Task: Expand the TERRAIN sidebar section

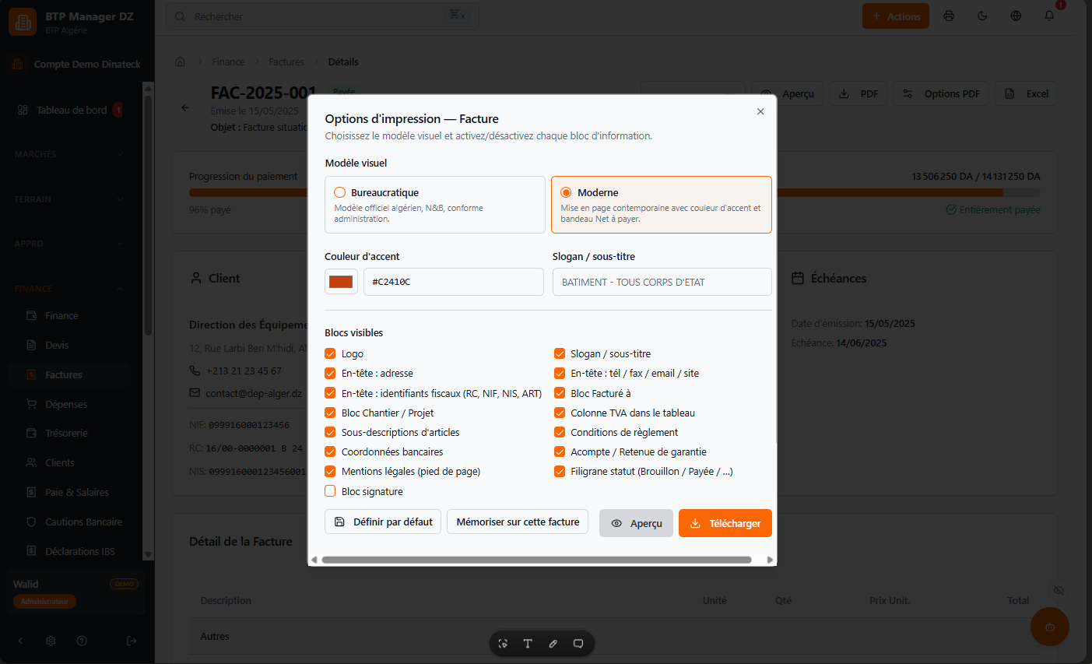Action: 70,199
